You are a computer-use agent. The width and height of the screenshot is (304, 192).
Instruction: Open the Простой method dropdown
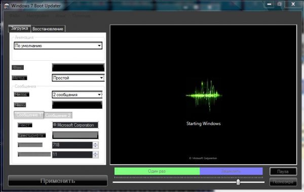pos(78,78)
